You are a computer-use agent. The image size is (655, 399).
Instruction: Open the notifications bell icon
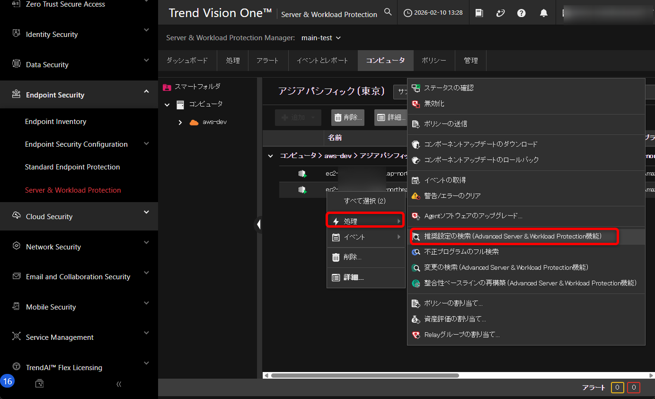[543, 13]
